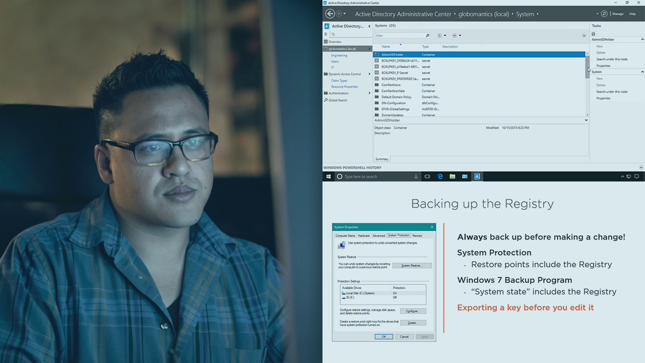Image resolution: width=645 pixels, height=363 pixels.
Task: Open the navigation history dropdown arrow
Action: [345, 14]
